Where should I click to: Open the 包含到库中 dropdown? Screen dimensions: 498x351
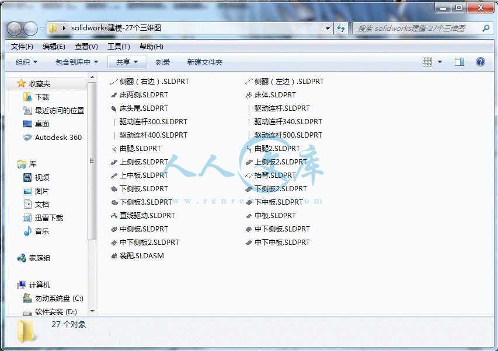point(76,62)
